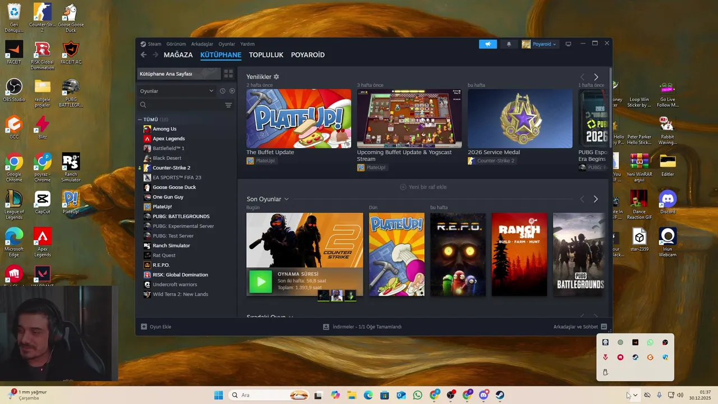Collapse hidden system tray icons chevron
This screenshot has width=718, height=404.
click(635, 395)
